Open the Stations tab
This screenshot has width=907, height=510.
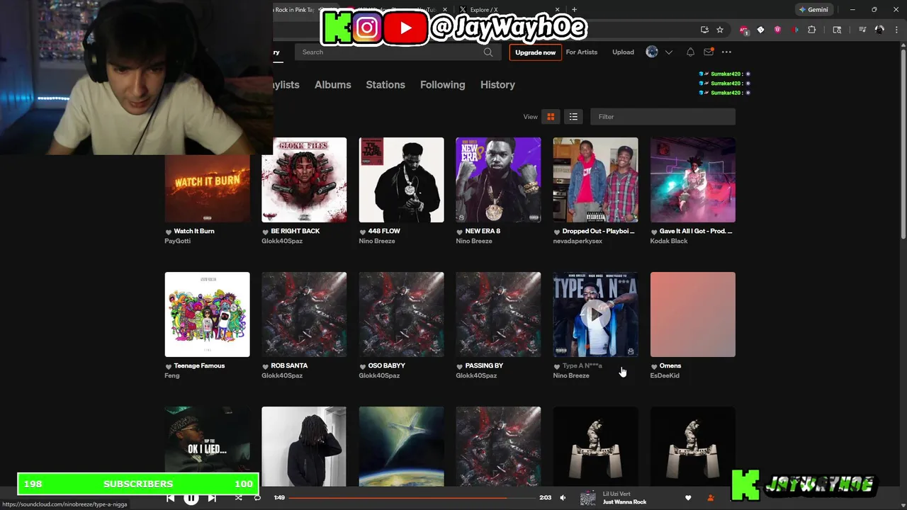(x=385, y=84)
